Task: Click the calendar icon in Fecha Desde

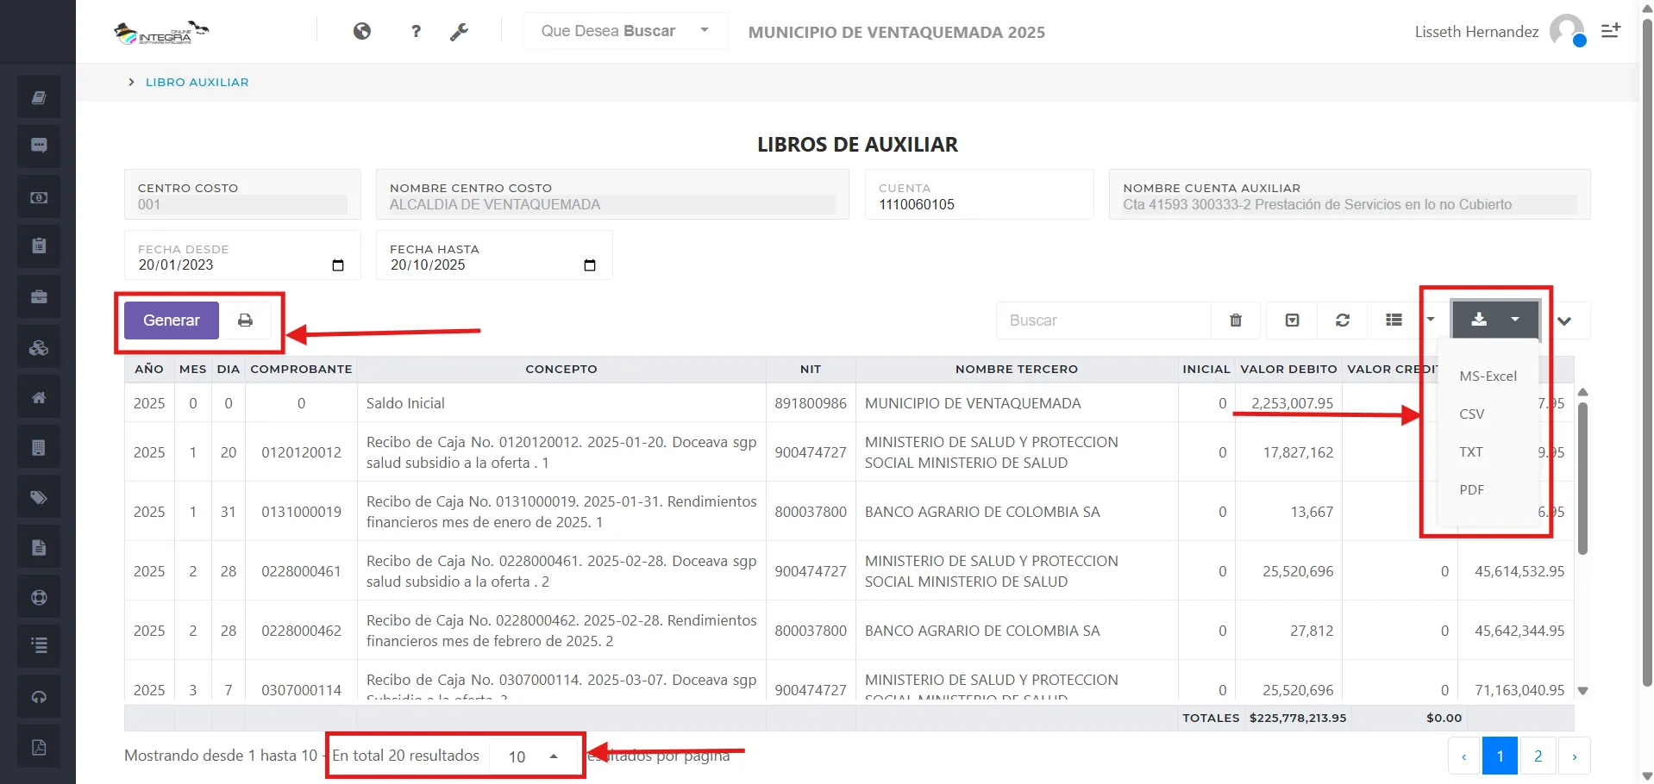Action: click(336, 265)
